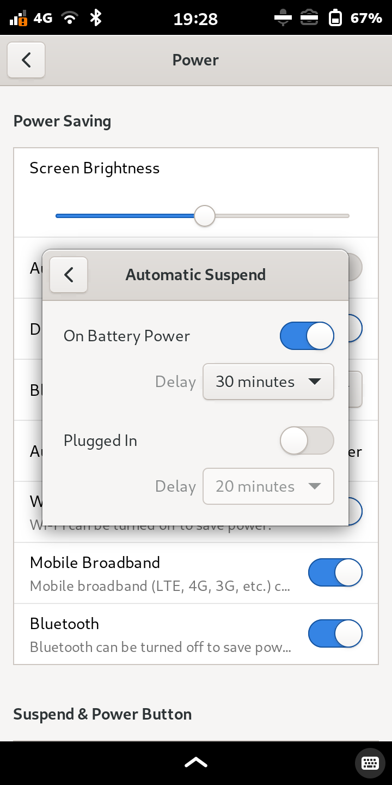The height and width of the screenshot is (785, 392).
Task: Tap the battery icon in status bar
Action: (335, 18)
